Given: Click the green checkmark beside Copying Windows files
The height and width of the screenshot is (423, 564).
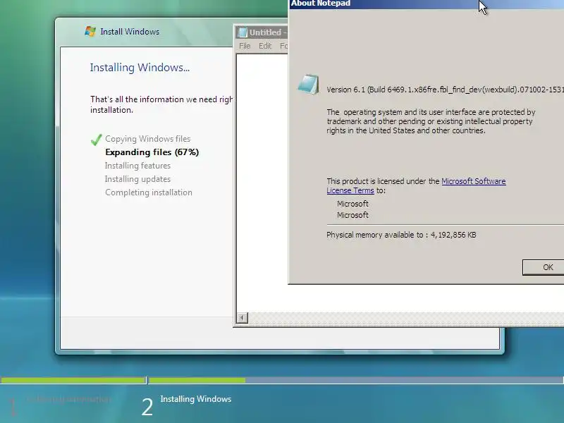Looking at the screenshot, I should [x=96, y=140].
